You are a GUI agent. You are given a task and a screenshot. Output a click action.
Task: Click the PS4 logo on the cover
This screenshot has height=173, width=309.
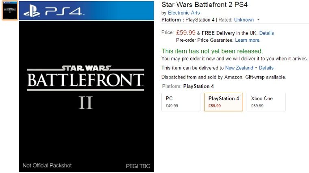(52, 11)
